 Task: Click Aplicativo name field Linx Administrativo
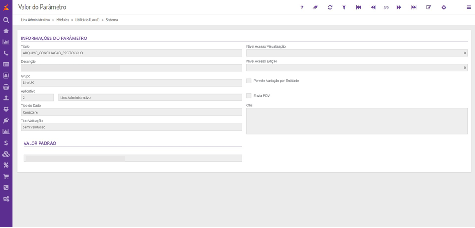coord(150,97)
